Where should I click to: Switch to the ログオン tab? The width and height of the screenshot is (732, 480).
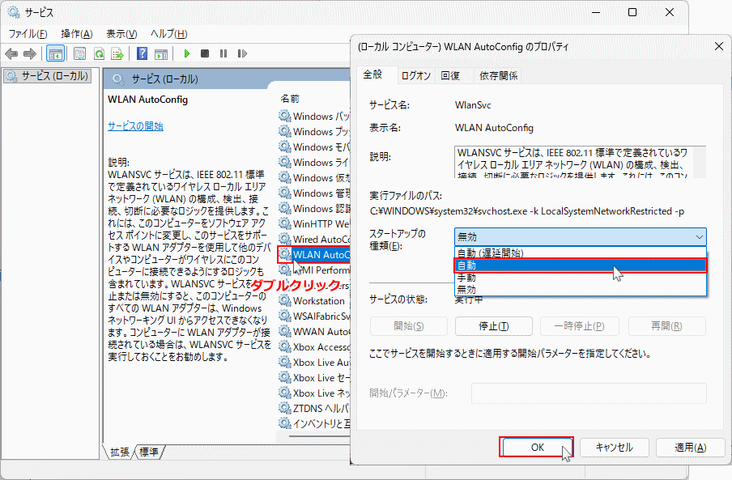pyautogui.click(x=416, y=75)
